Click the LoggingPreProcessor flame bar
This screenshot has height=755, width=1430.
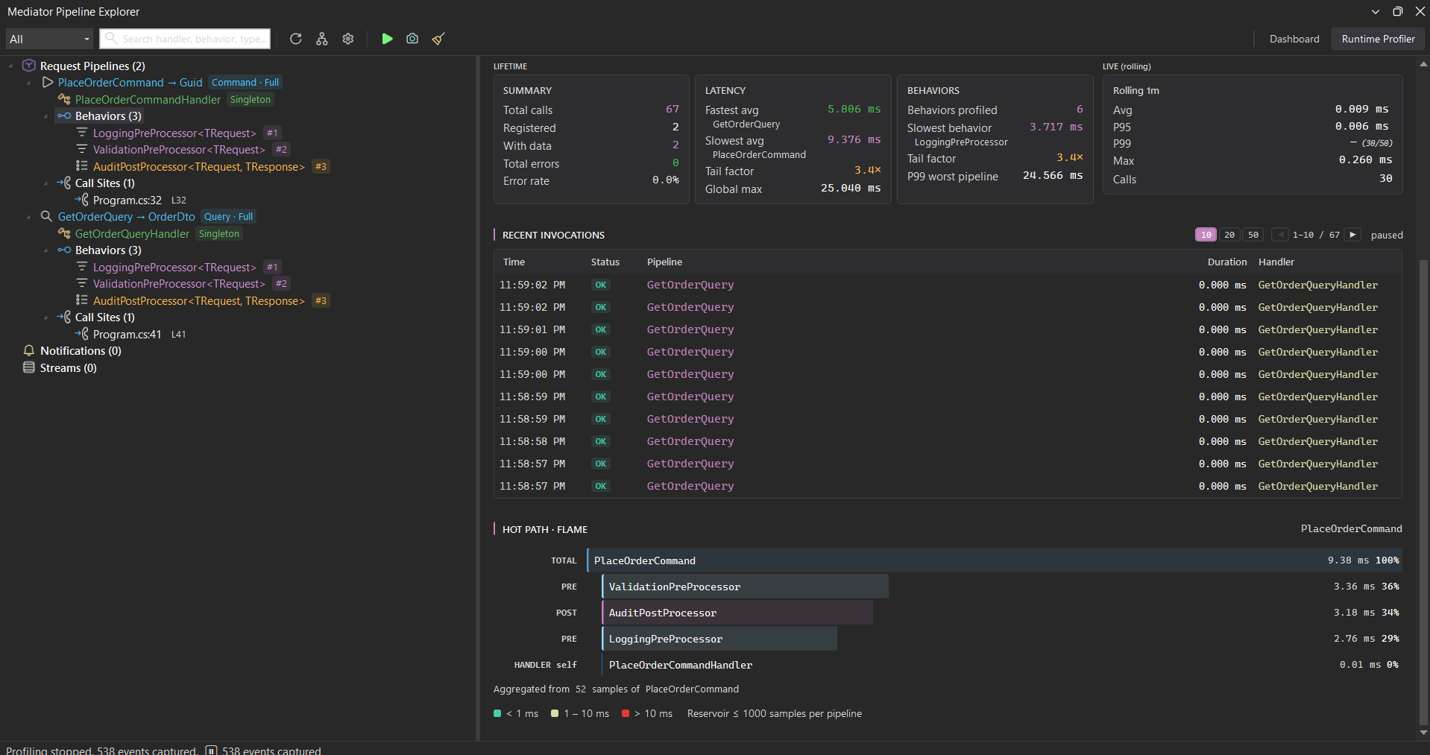(719, 639)
